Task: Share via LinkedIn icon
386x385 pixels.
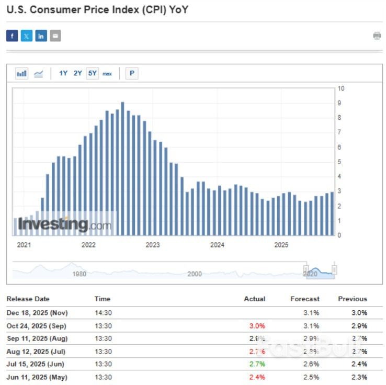Action: coord(41,36)
